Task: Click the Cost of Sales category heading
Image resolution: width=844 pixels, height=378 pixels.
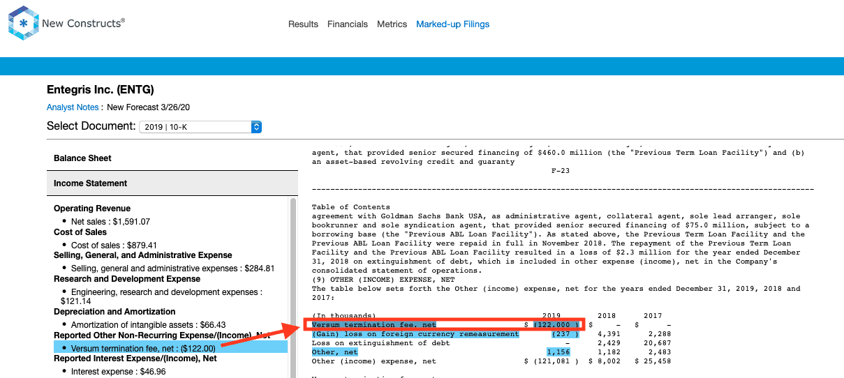Action: (80, 232)
